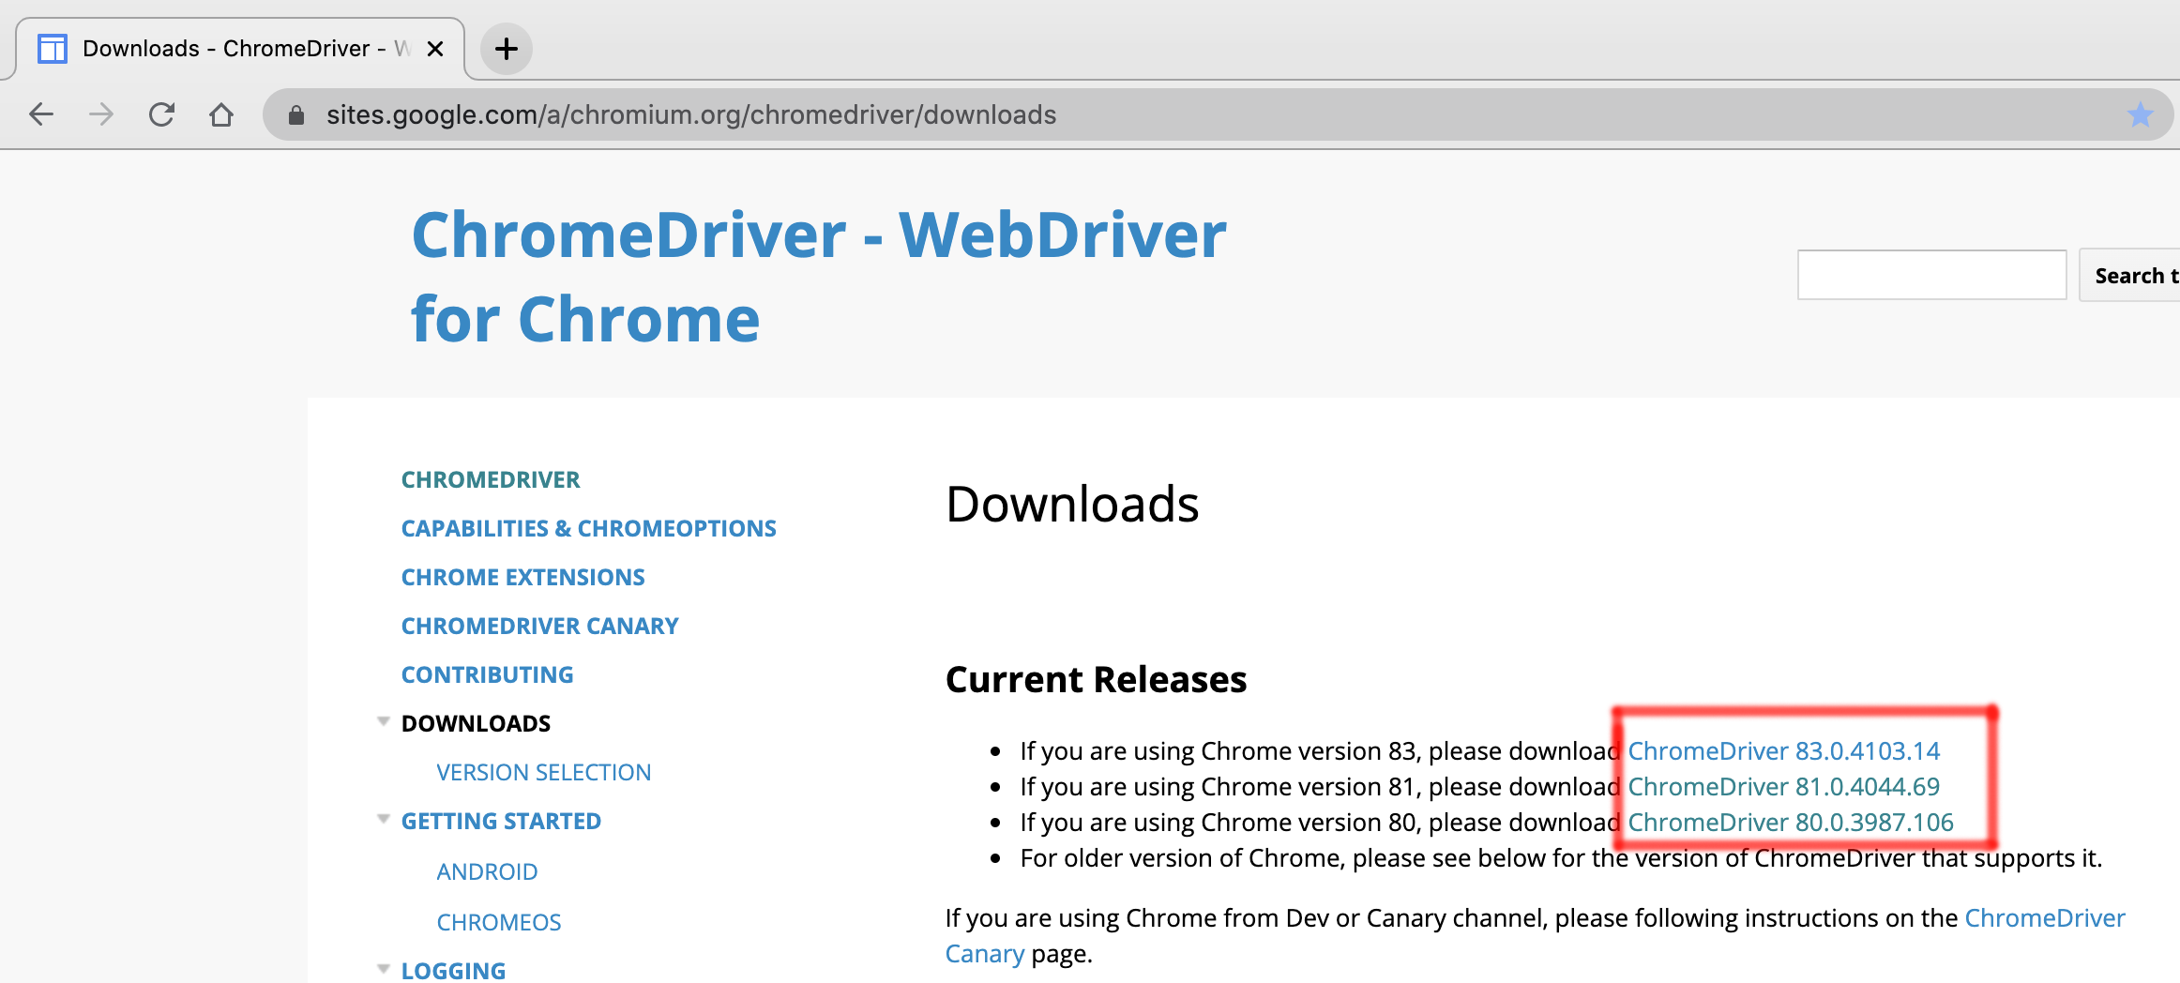
Task: Open Capabilities & ChromeOptions sidebar link
Action: coord(589,528)
